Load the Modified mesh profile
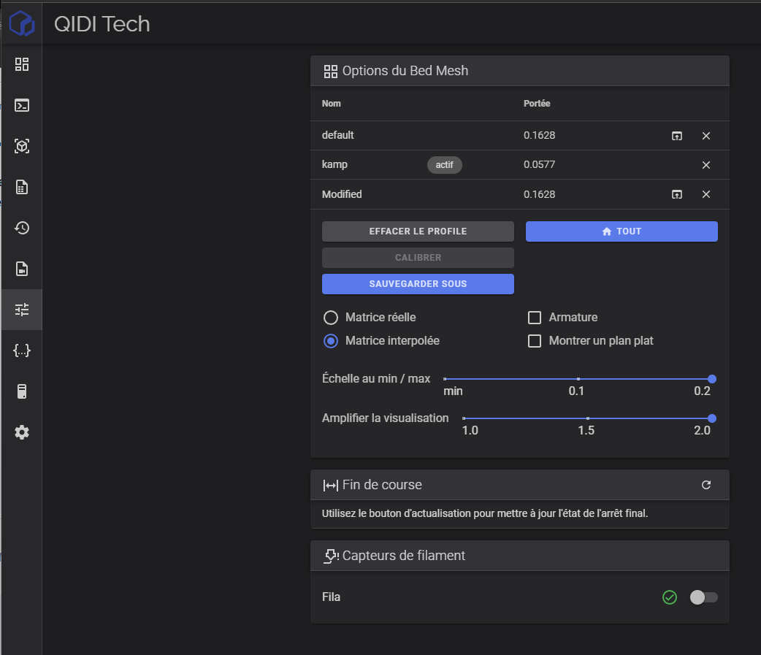This screenshot has height=655, width=761. [x=676, y=194]
